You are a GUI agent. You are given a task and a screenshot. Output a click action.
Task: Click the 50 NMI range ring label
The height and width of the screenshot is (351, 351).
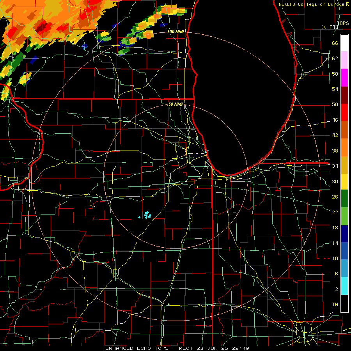175,104
